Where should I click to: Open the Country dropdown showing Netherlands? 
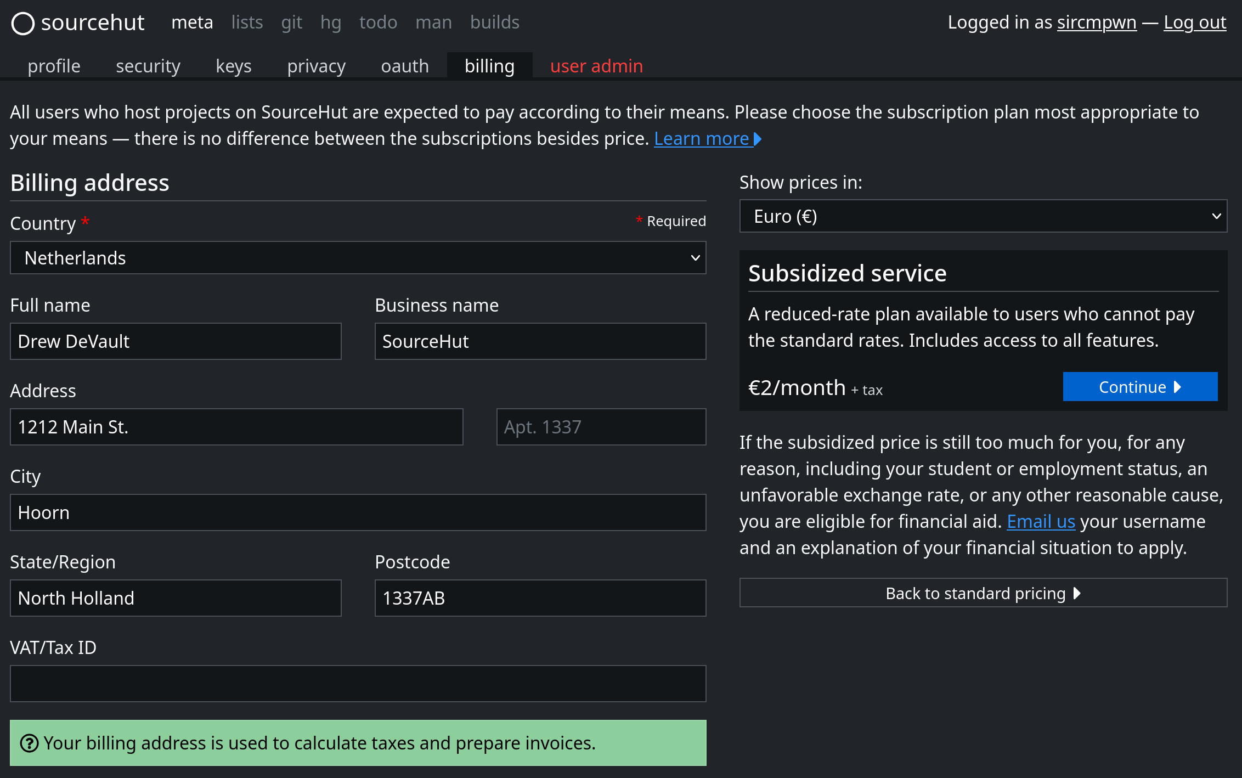point(358,258)
